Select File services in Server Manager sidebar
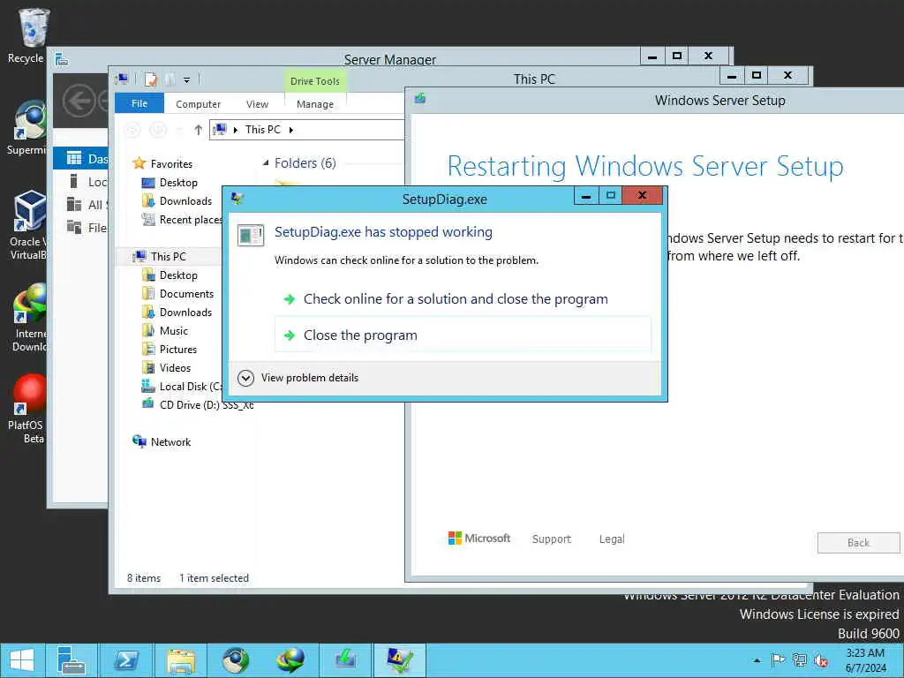 [80, 228]
